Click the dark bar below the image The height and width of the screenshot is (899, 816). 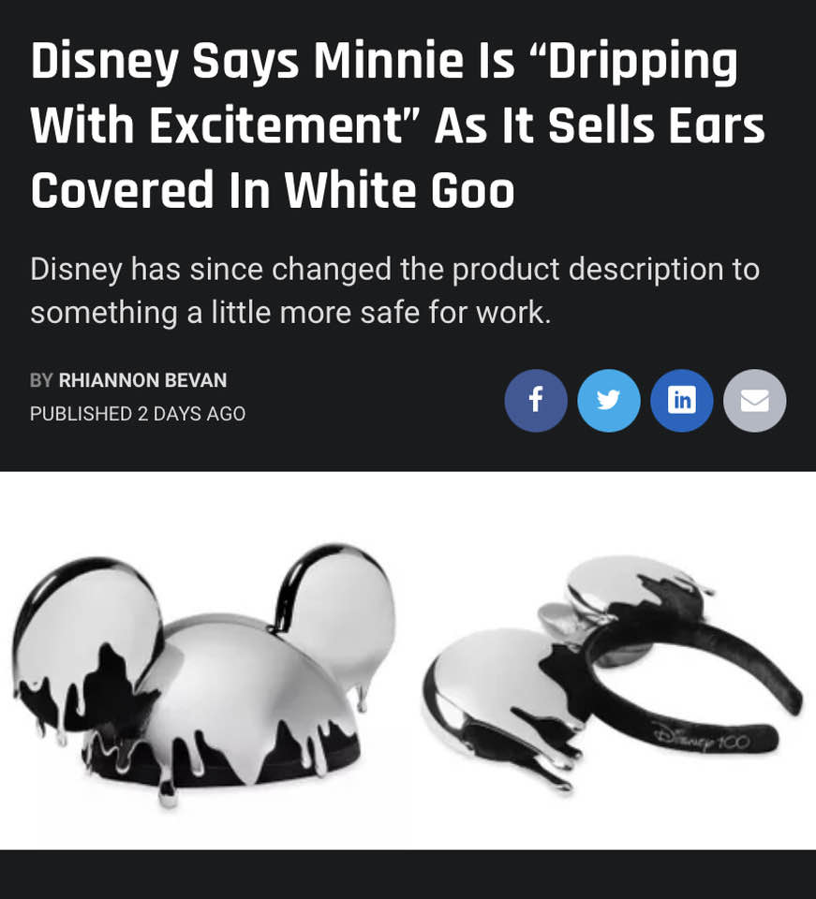[408, 875]
